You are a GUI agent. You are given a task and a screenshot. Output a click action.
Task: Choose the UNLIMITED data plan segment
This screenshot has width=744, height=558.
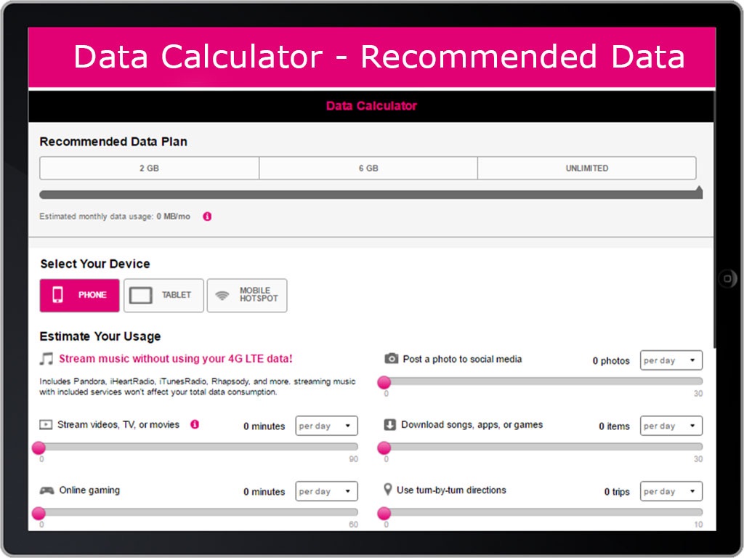[587, 168]
